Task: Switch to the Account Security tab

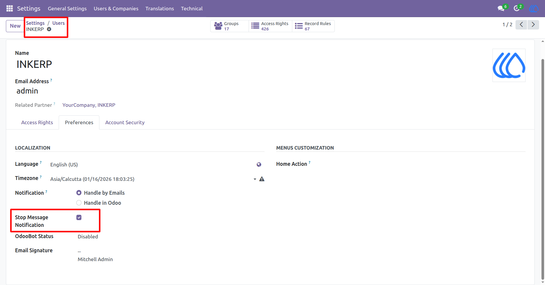Action: 125,122
